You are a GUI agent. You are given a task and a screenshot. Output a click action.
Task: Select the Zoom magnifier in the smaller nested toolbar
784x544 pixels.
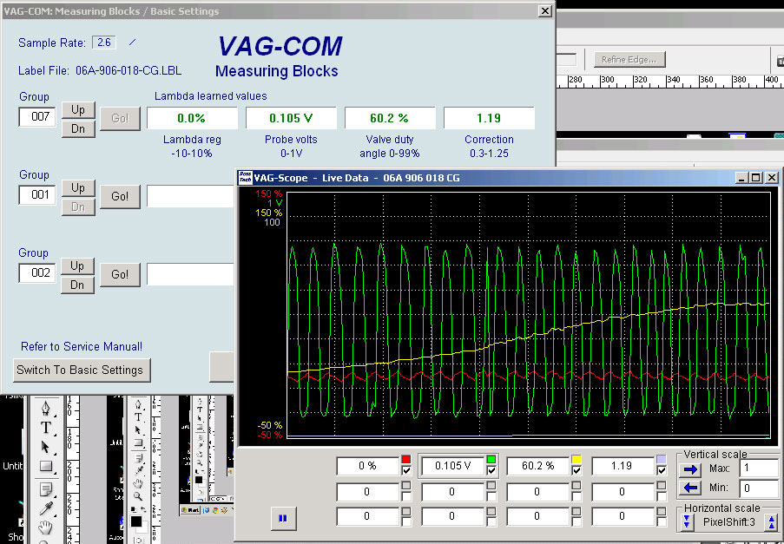138,496
